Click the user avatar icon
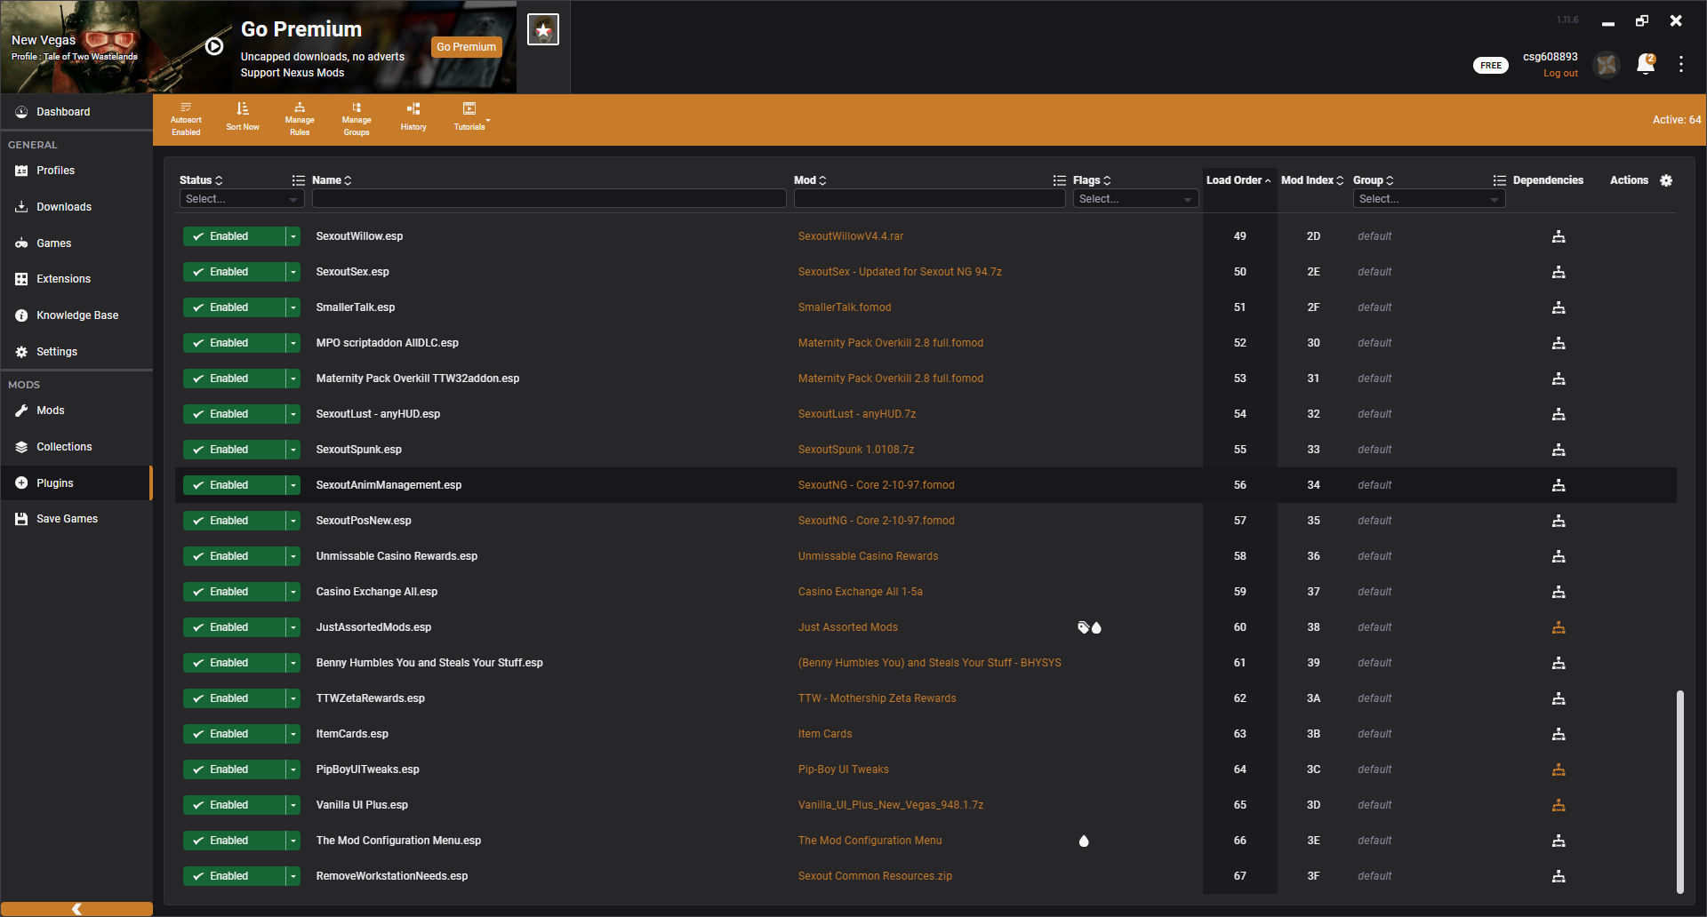Image resolution: width=1707 pixels, height=917 pixels. coord(1607,64)
